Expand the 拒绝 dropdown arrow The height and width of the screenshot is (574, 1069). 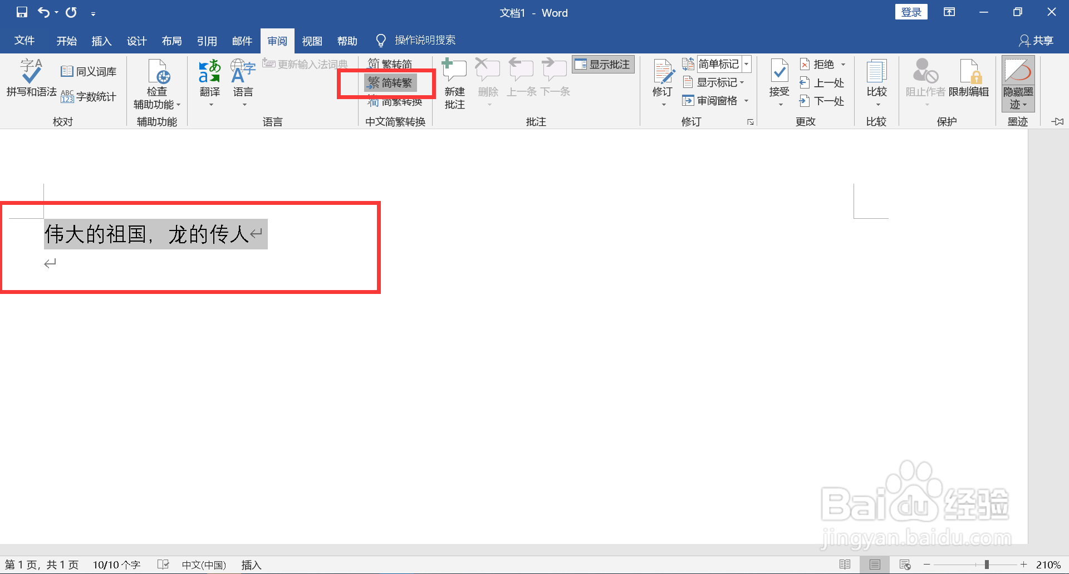click(843, 65)
